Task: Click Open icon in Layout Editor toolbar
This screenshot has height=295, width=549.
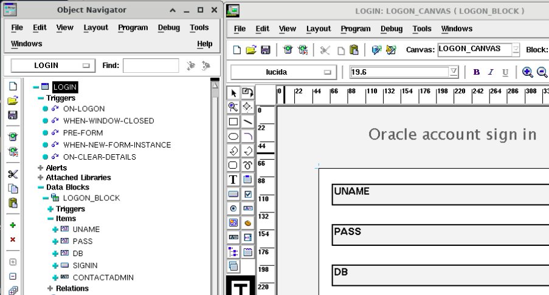Action: point(251,50)
